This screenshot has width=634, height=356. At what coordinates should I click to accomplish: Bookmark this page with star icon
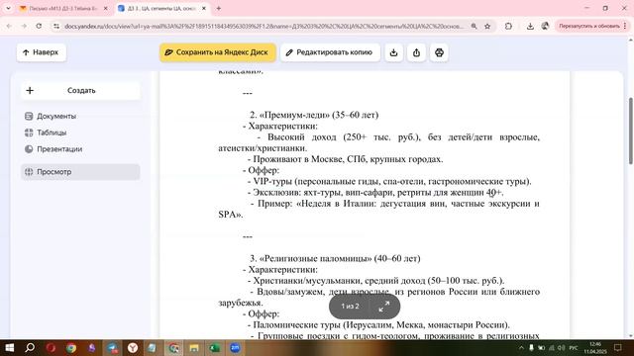[487, 26]
